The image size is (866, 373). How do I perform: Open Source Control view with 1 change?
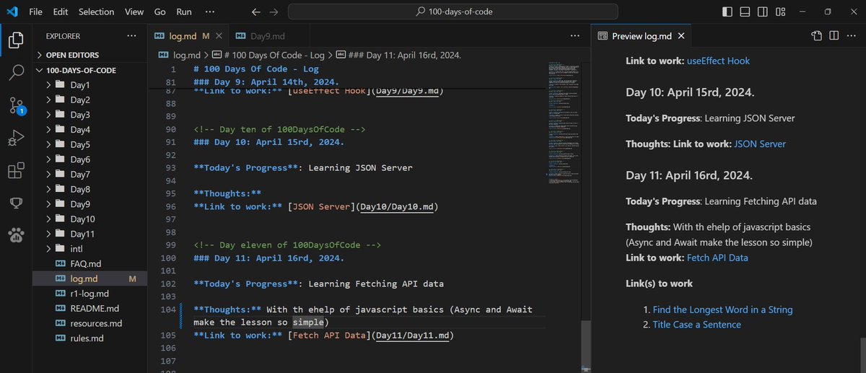coord(16,105)
